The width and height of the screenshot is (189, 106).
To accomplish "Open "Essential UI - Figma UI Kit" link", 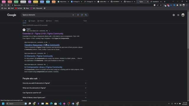I will (x=43, y=34).
